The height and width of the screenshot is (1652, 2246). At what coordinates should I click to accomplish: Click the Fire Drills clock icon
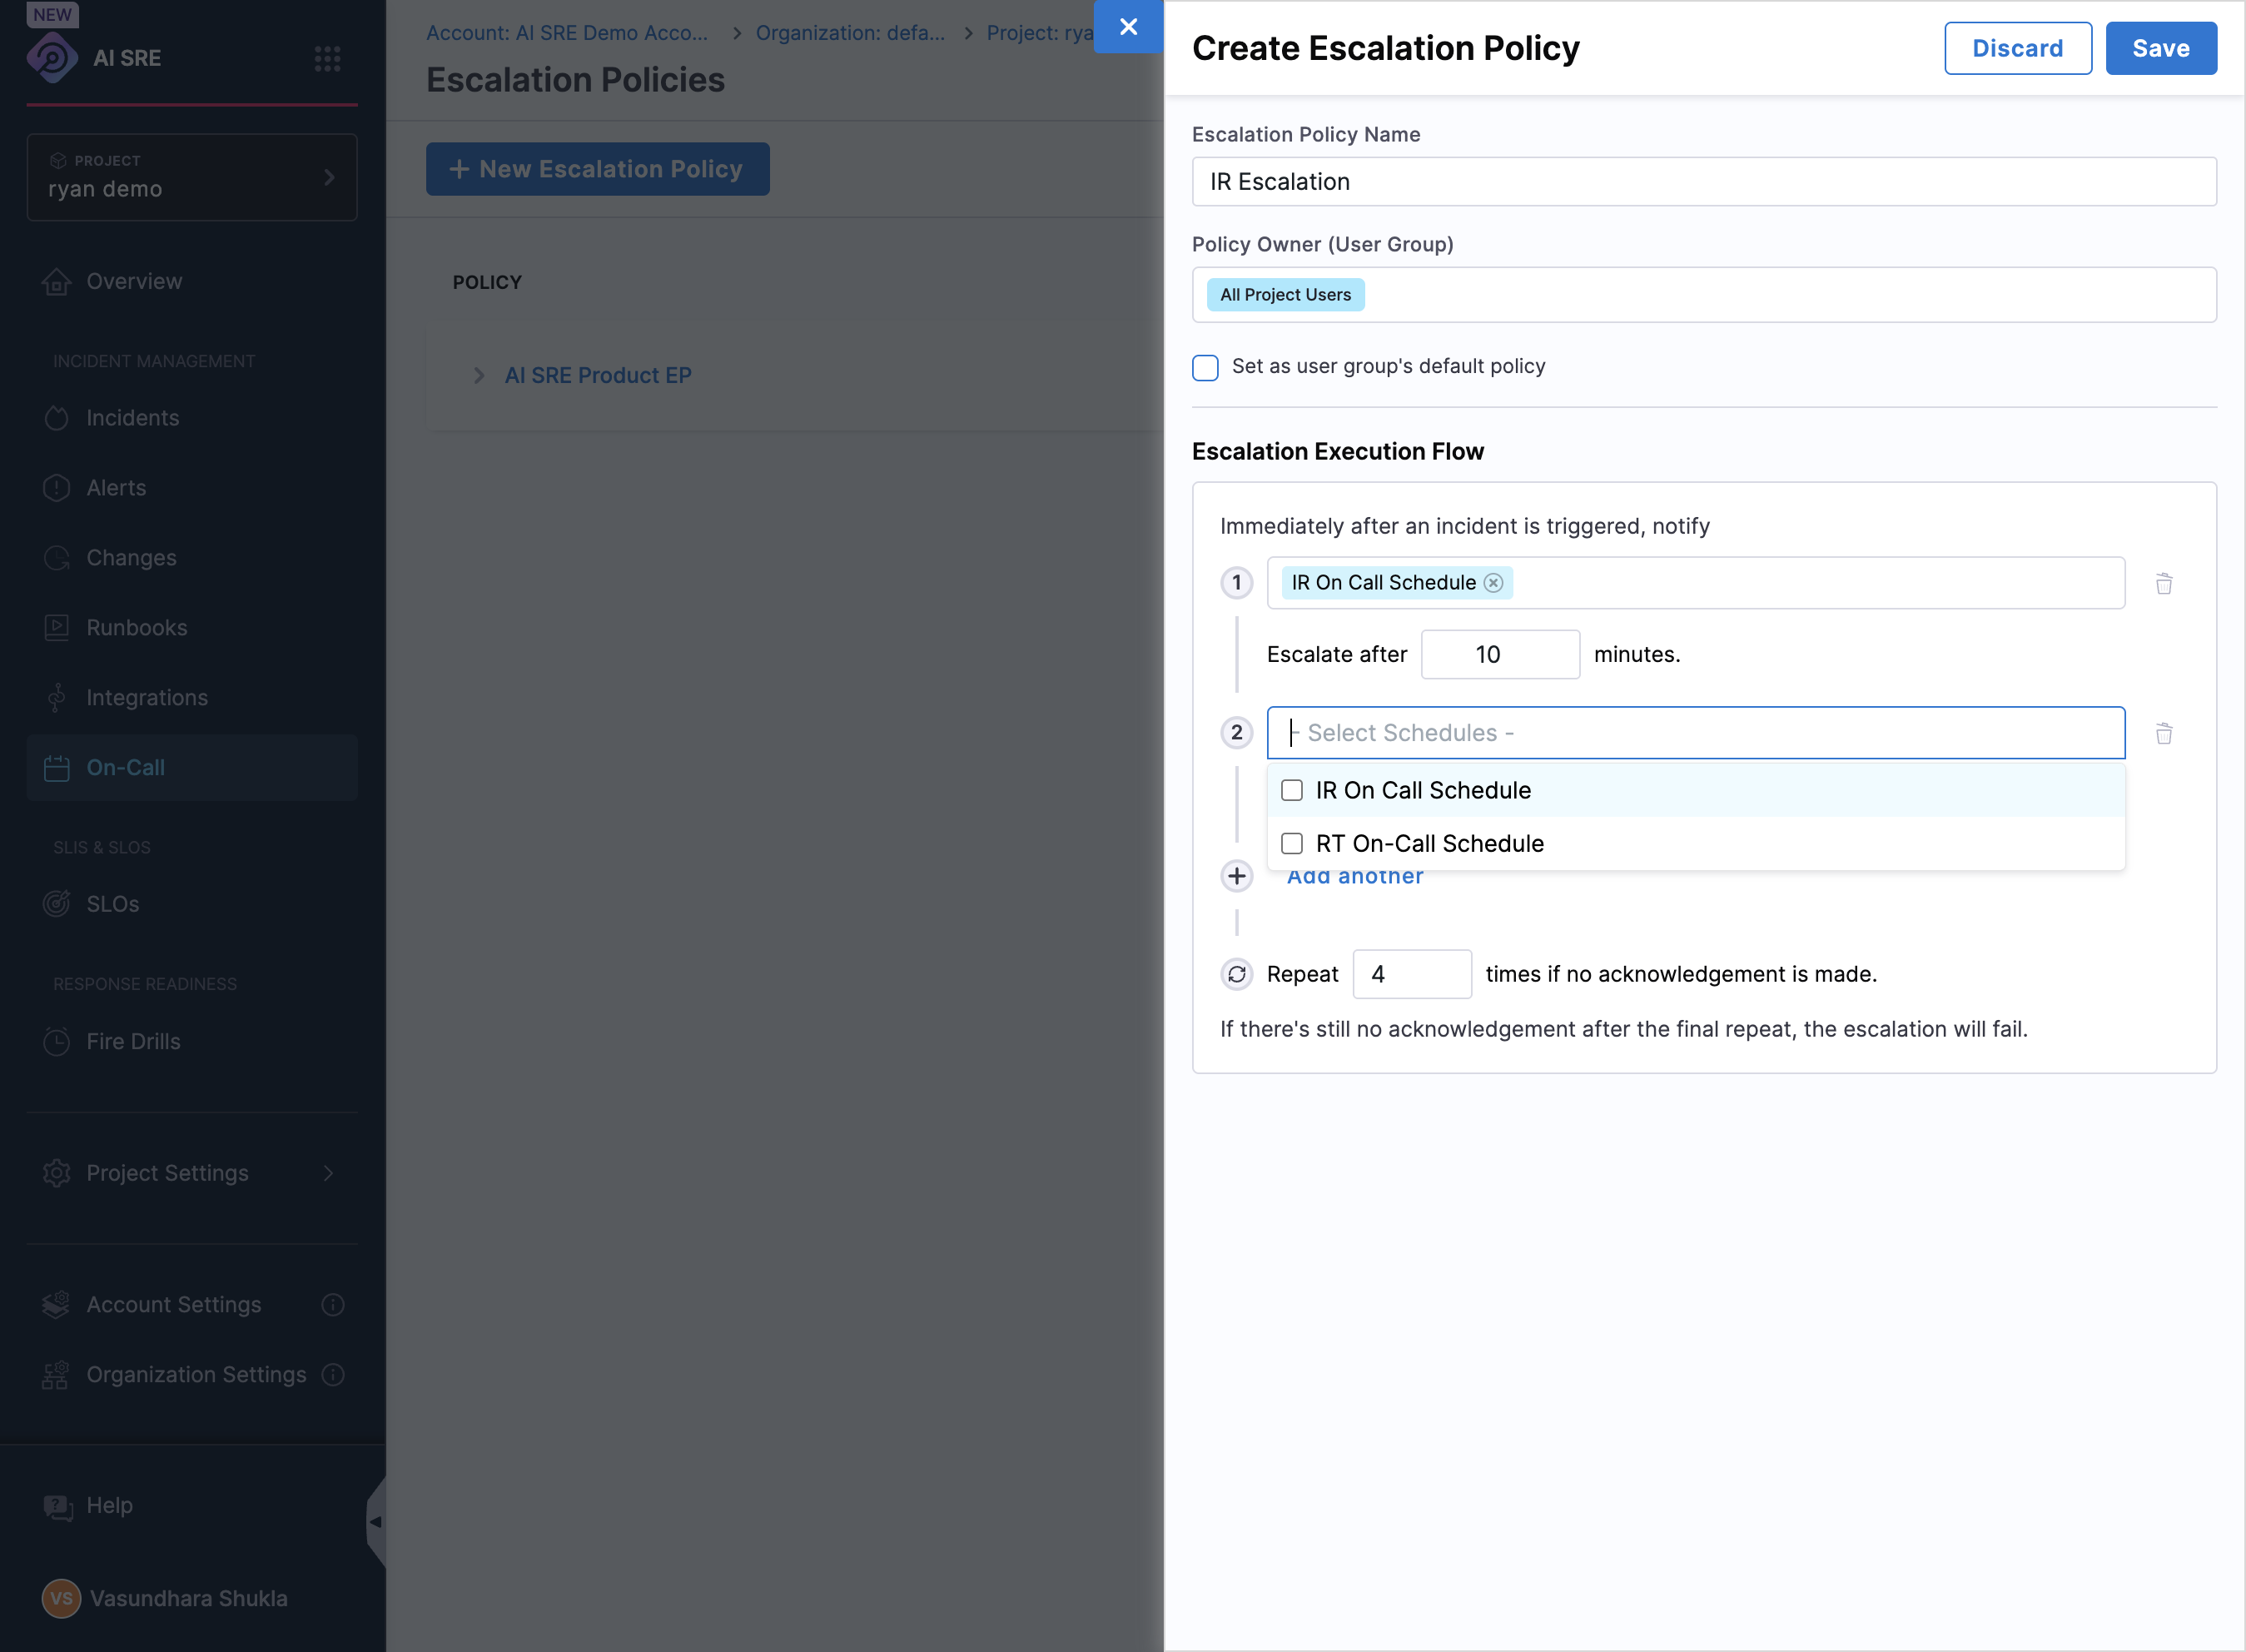pyautogui.click(x=56, y=1041)
